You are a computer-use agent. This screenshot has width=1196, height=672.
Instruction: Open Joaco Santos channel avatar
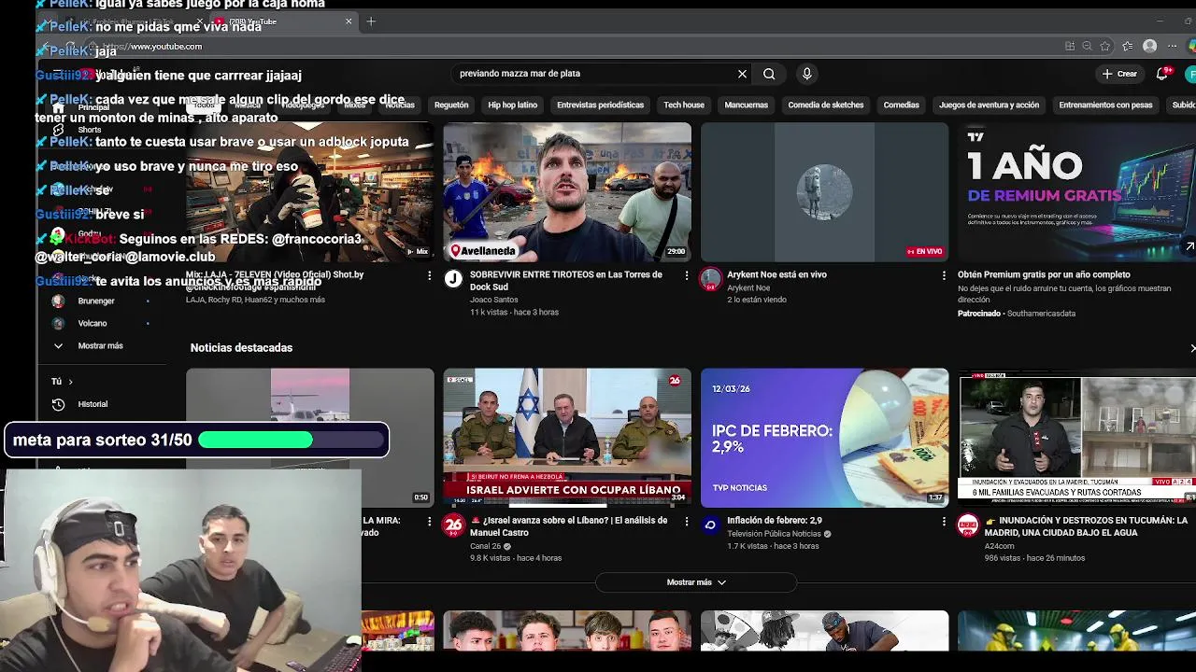click(453, 279)
